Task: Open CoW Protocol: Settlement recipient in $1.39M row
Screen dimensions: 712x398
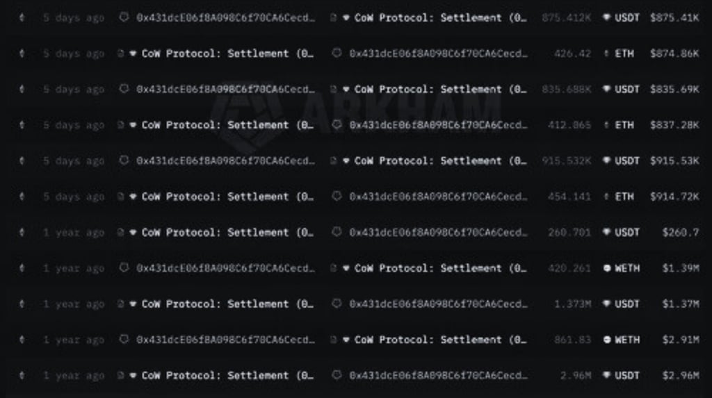Action: coord(439,268)
